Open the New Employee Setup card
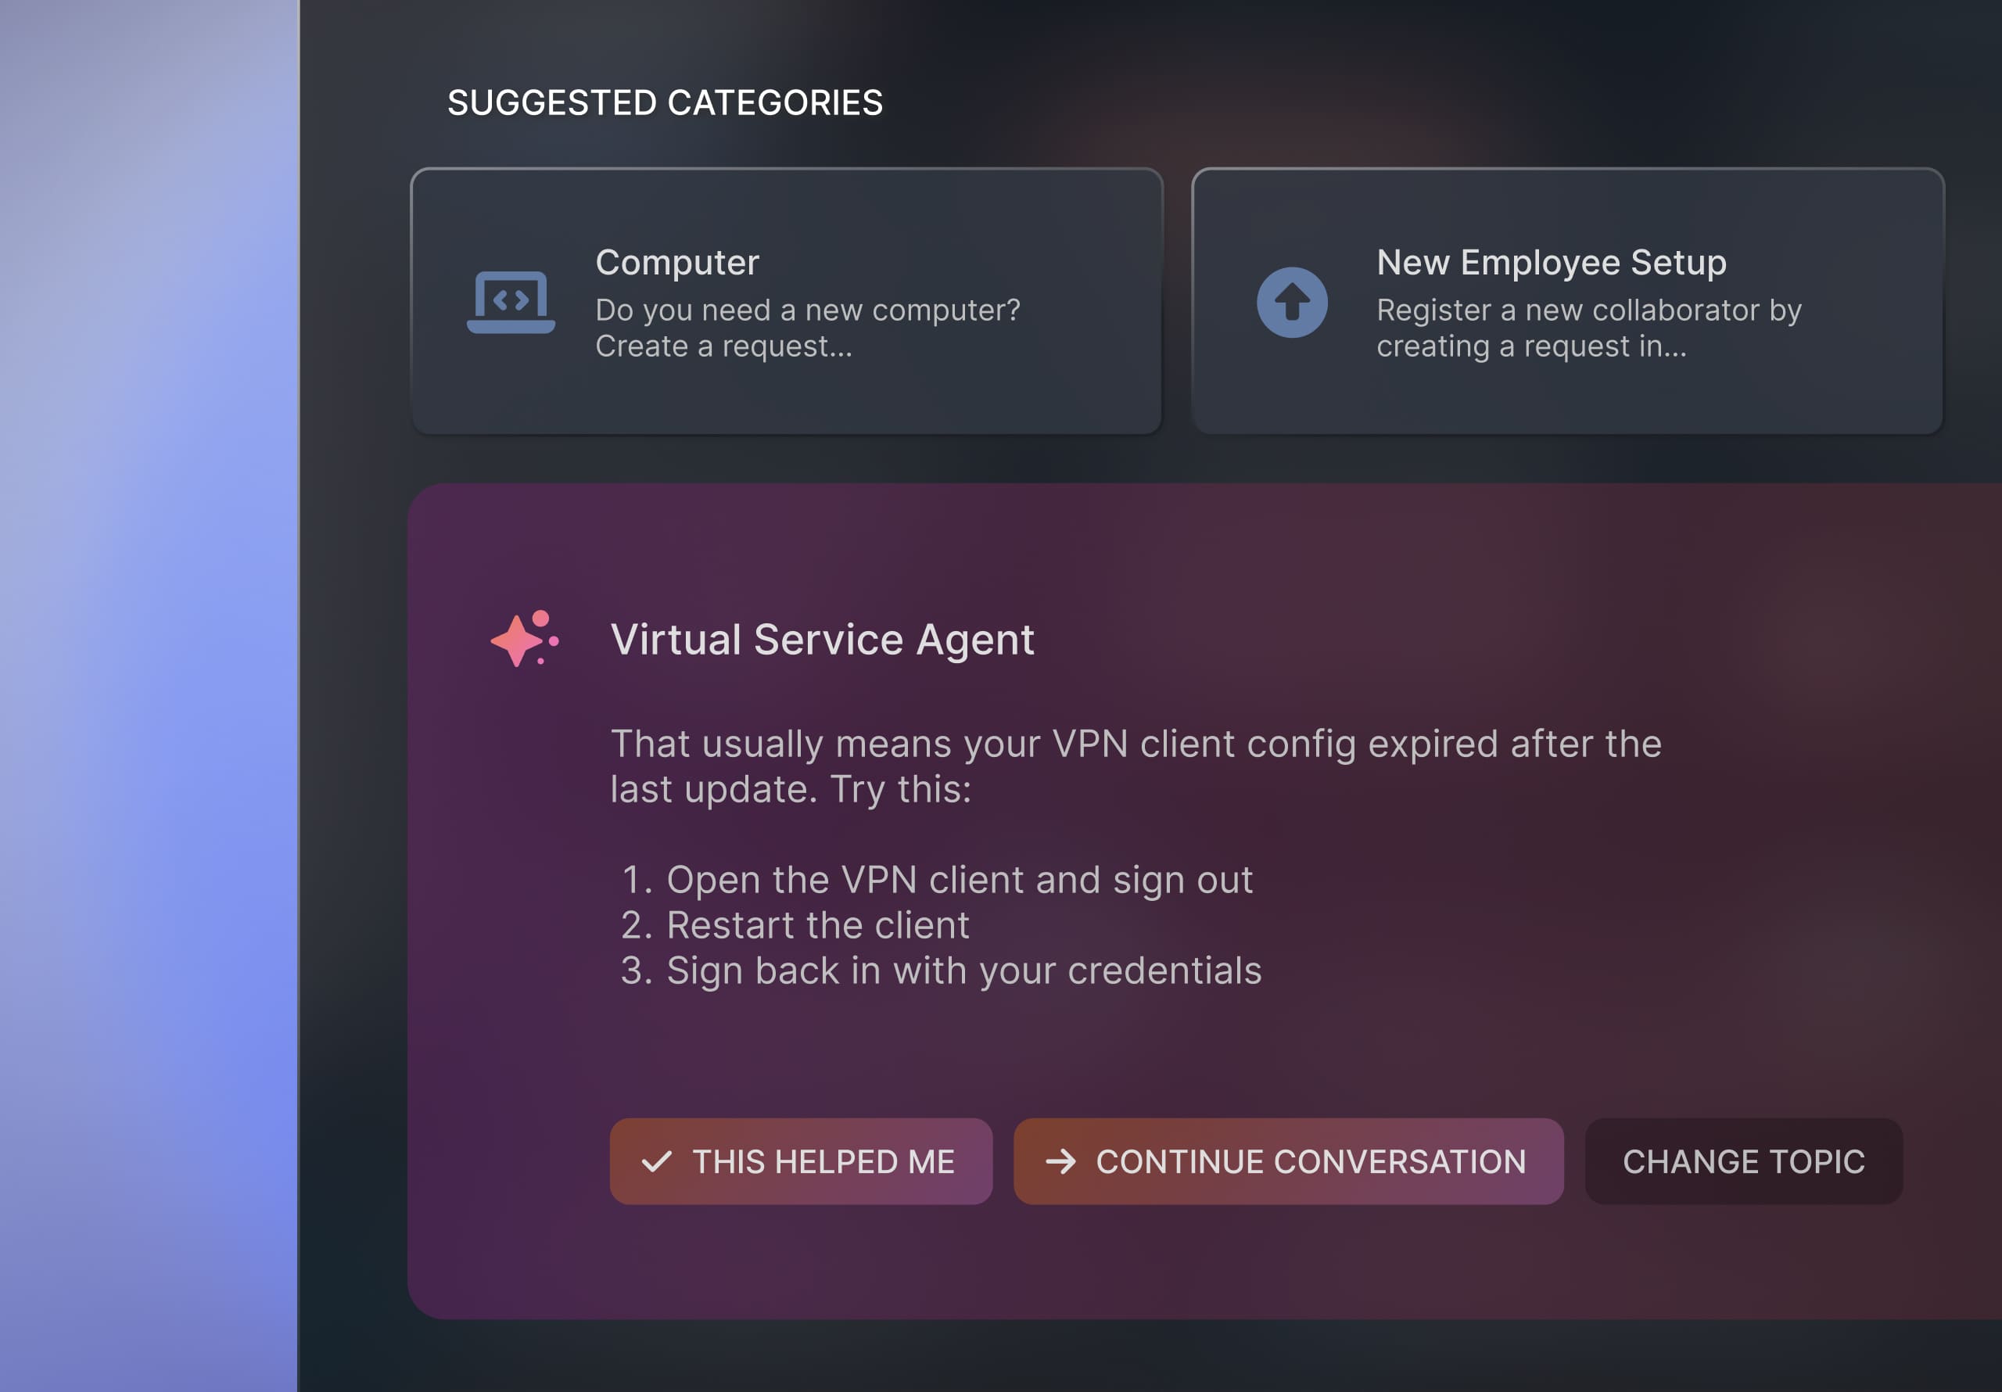 pyautogui.click(x=1568, y=302)
